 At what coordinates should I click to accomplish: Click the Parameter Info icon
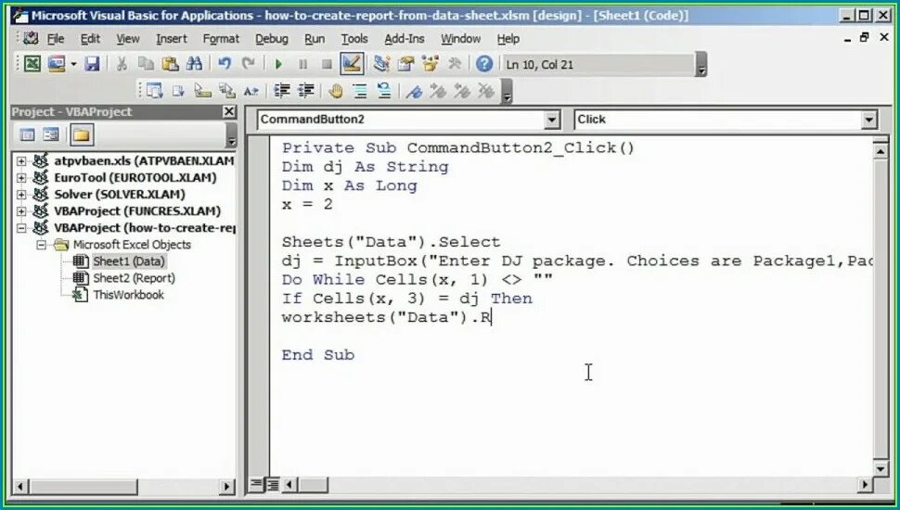(226, 91)
